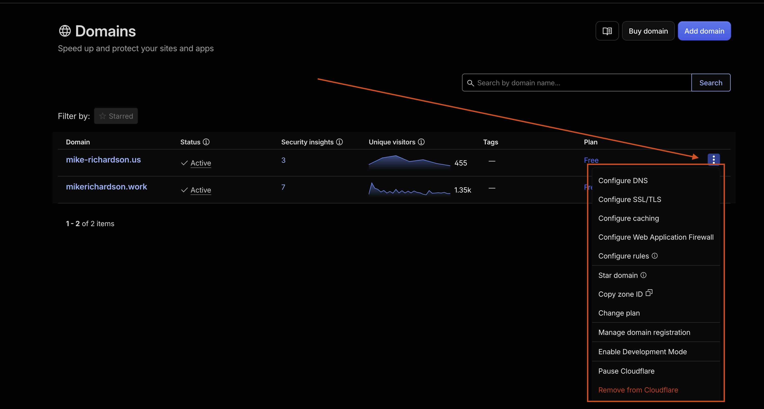Viewport: 764px width, 409px height.
Task: Open the mike-richardson.us domain link
Action: (103, 160)
